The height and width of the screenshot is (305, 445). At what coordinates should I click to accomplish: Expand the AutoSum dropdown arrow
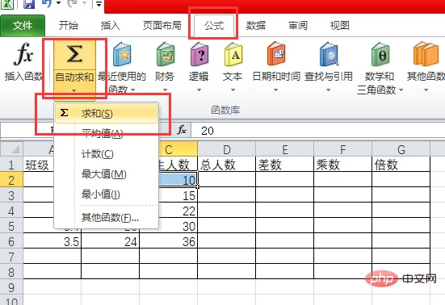coord(74,90)
